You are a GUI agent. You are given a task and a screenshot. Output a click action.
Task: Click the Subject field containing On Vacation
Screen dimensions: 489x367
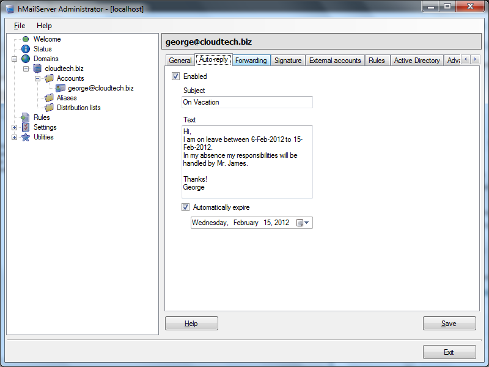pos(247,102)
